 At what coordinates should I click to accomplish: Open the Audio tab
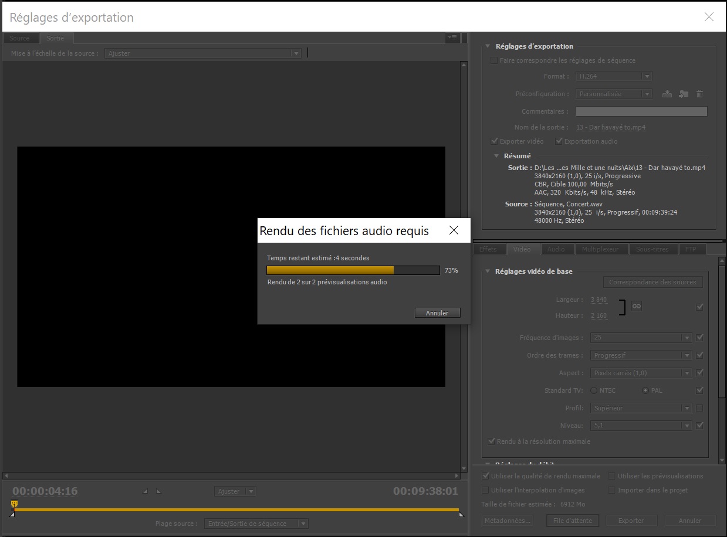pos(556,249)
